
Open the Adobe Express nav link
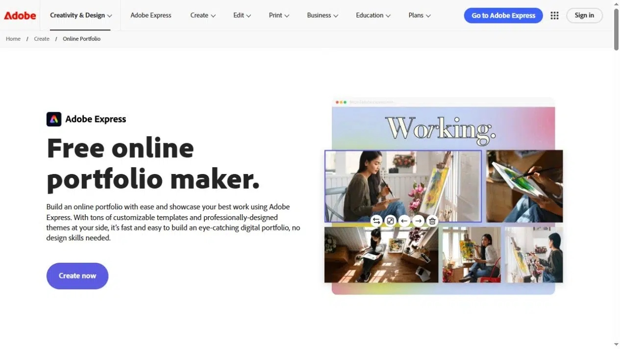[151, 15]
